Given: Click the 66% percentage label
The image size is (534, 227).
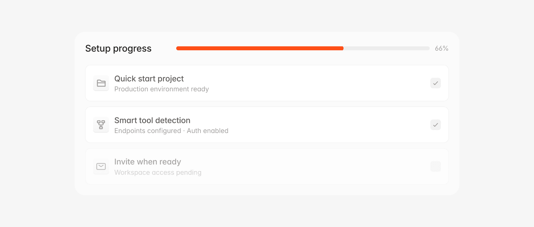Looking at the screenshot, I should 441,48.
